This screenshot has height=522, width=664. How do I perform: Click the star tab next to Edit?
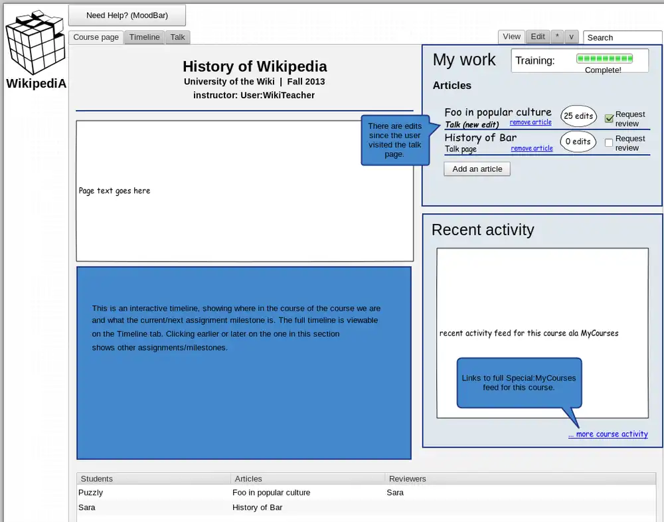click(556, 37)
